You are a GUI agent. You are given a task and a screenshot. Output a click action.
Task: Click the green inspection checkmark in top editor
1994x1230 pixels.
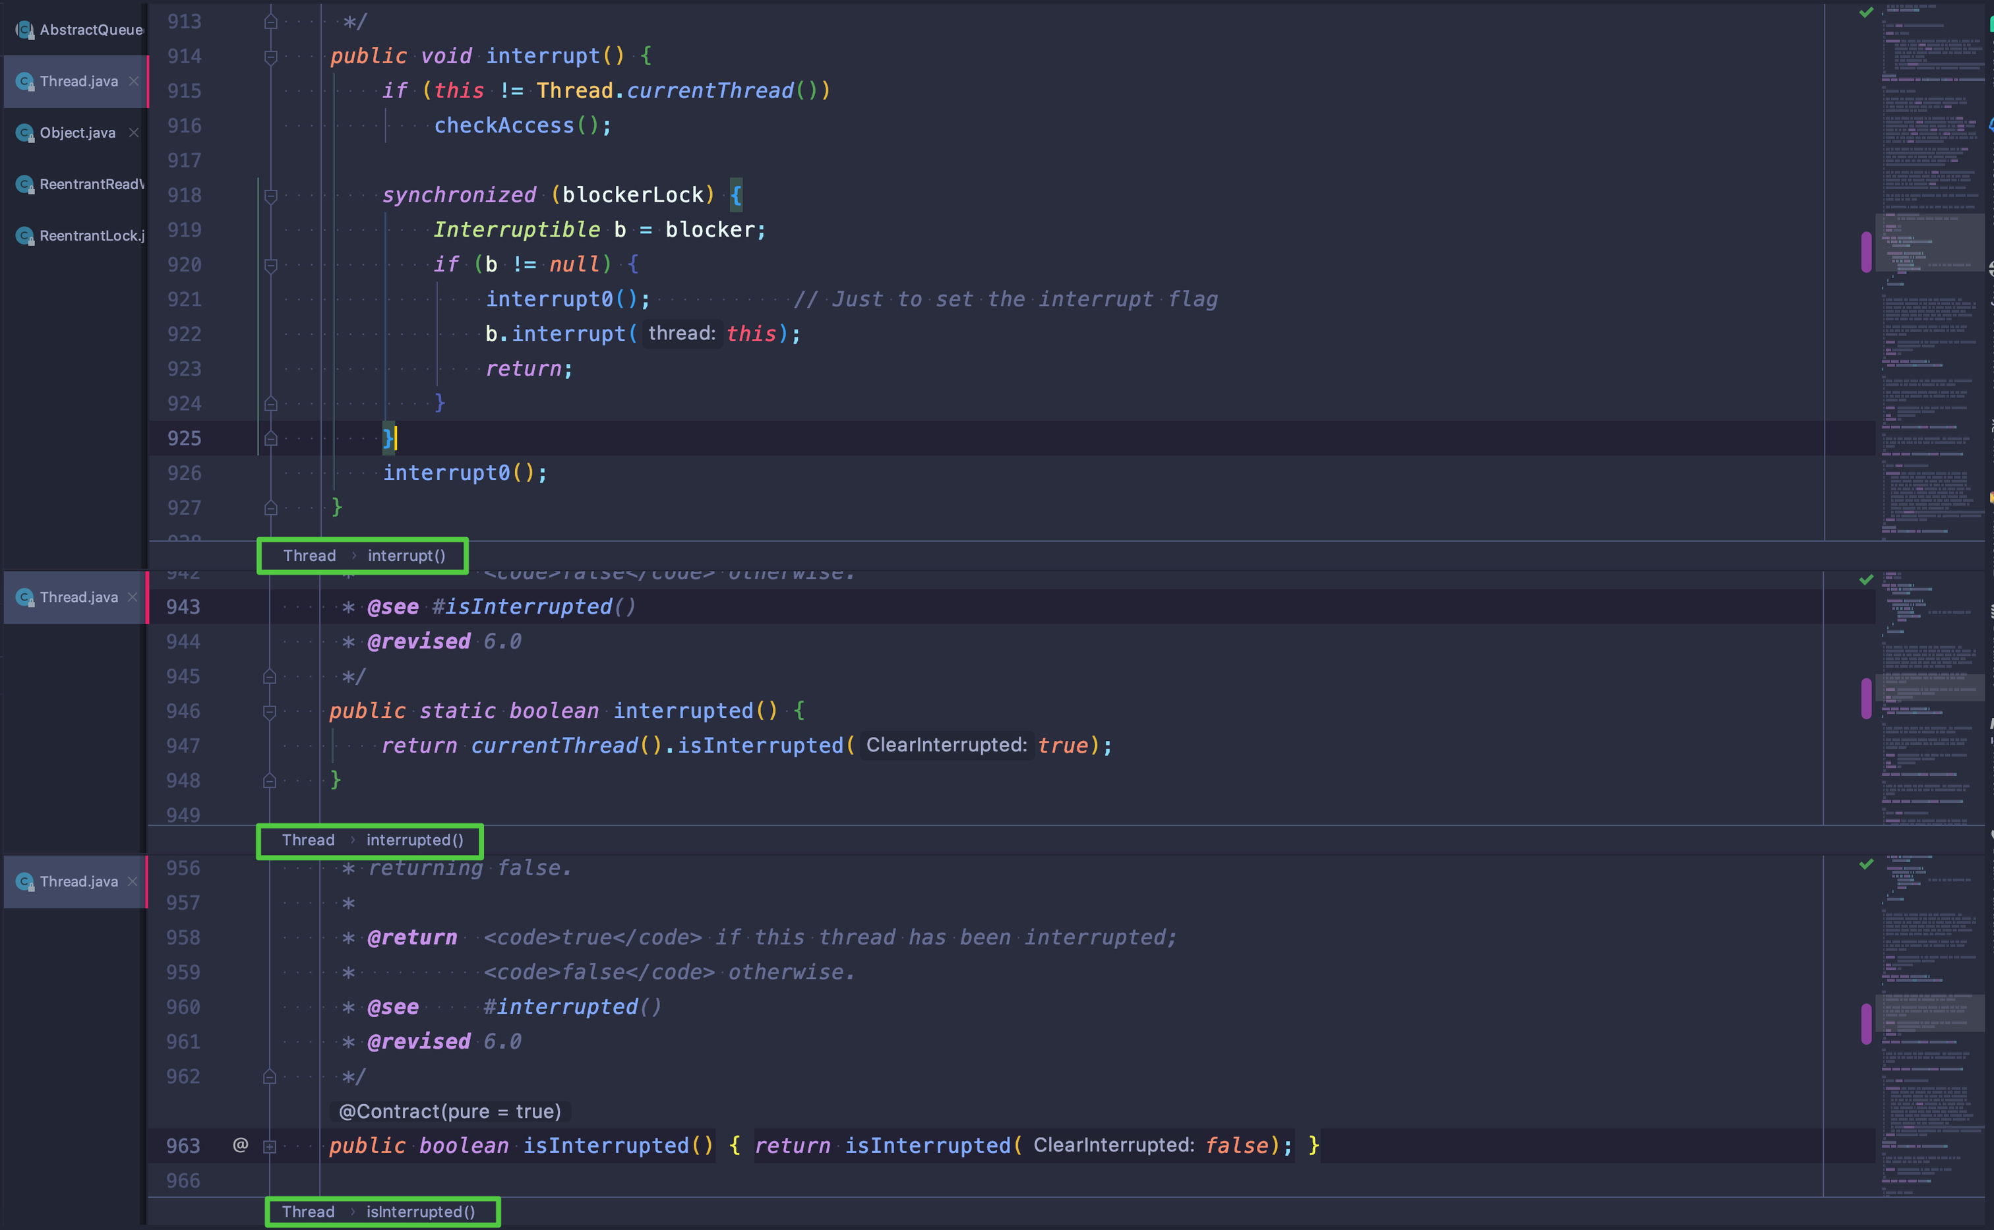[x=1866, y=13]
